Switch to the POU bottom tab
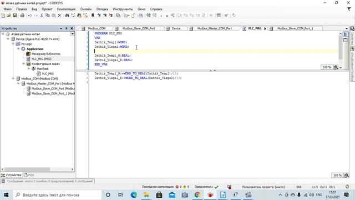Image resolution: width=355 pixels, height=200 pixels. pos(29,175)
